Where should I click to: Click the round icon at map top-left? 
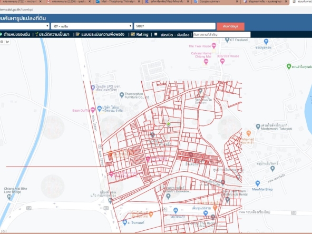pos(2,42)
